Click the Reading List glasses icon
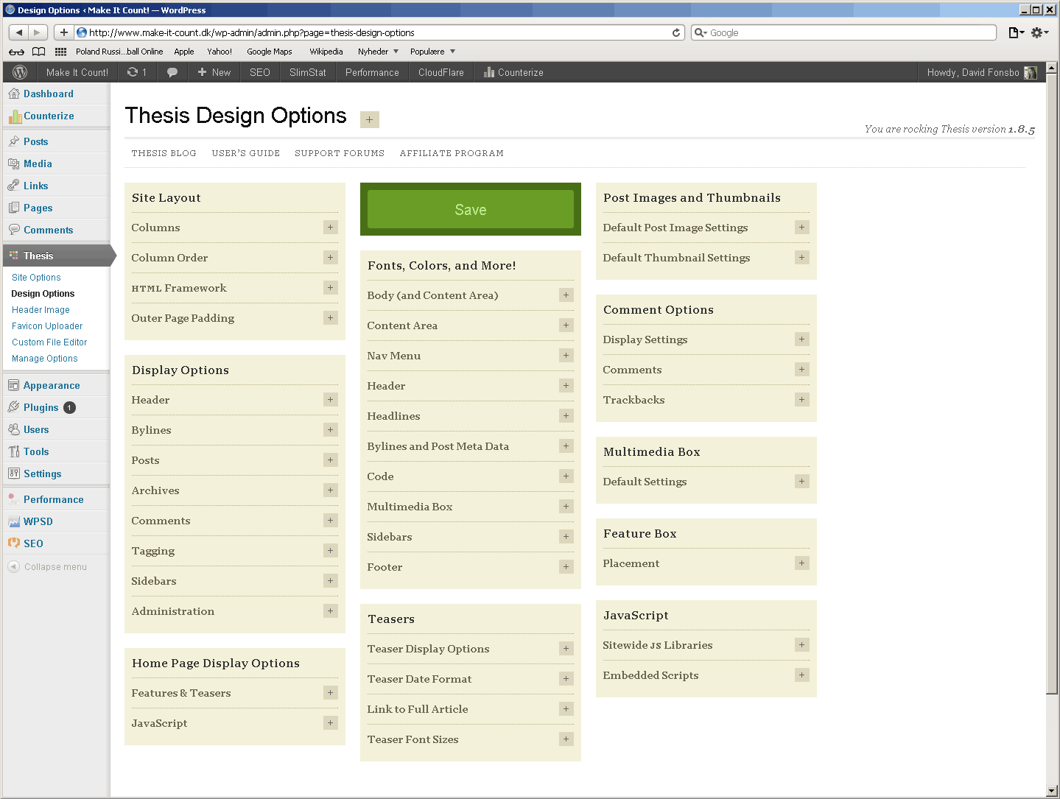1060x799 pixels. pyautogui.click(x=16, y=52)
